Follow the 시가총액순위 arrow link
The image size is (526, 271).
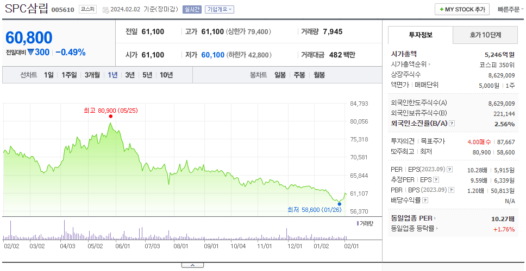[429, 64]
